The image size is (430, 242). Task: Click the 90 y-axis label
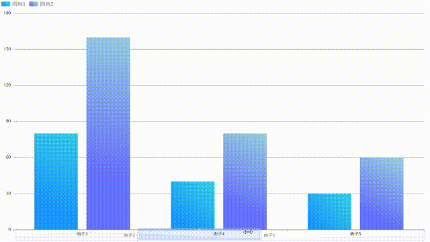9,121
